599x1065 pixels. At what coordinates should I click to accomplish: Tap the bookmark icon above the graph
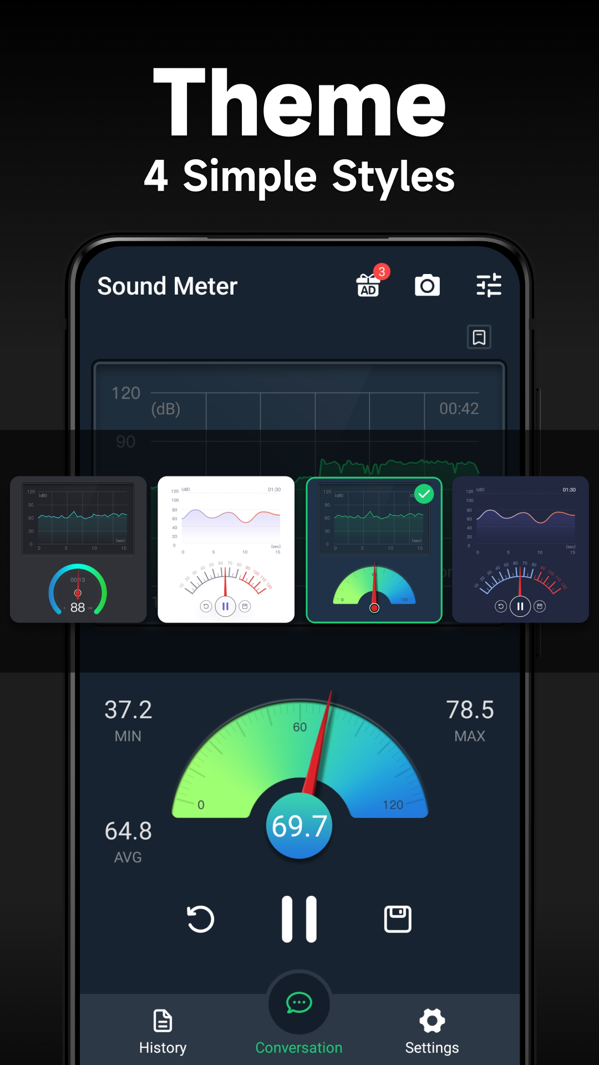(479, 337)
